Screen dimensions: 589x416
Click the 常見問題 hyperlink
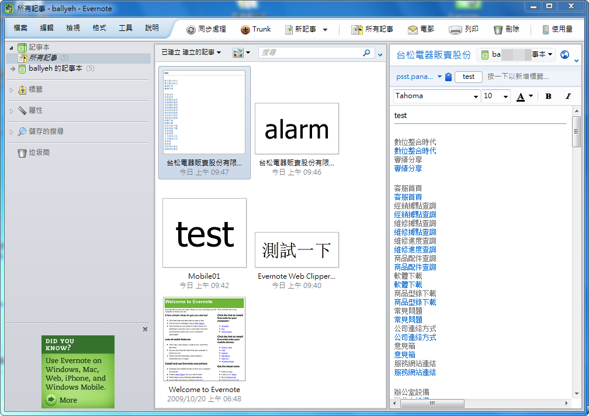coord(408,320)
